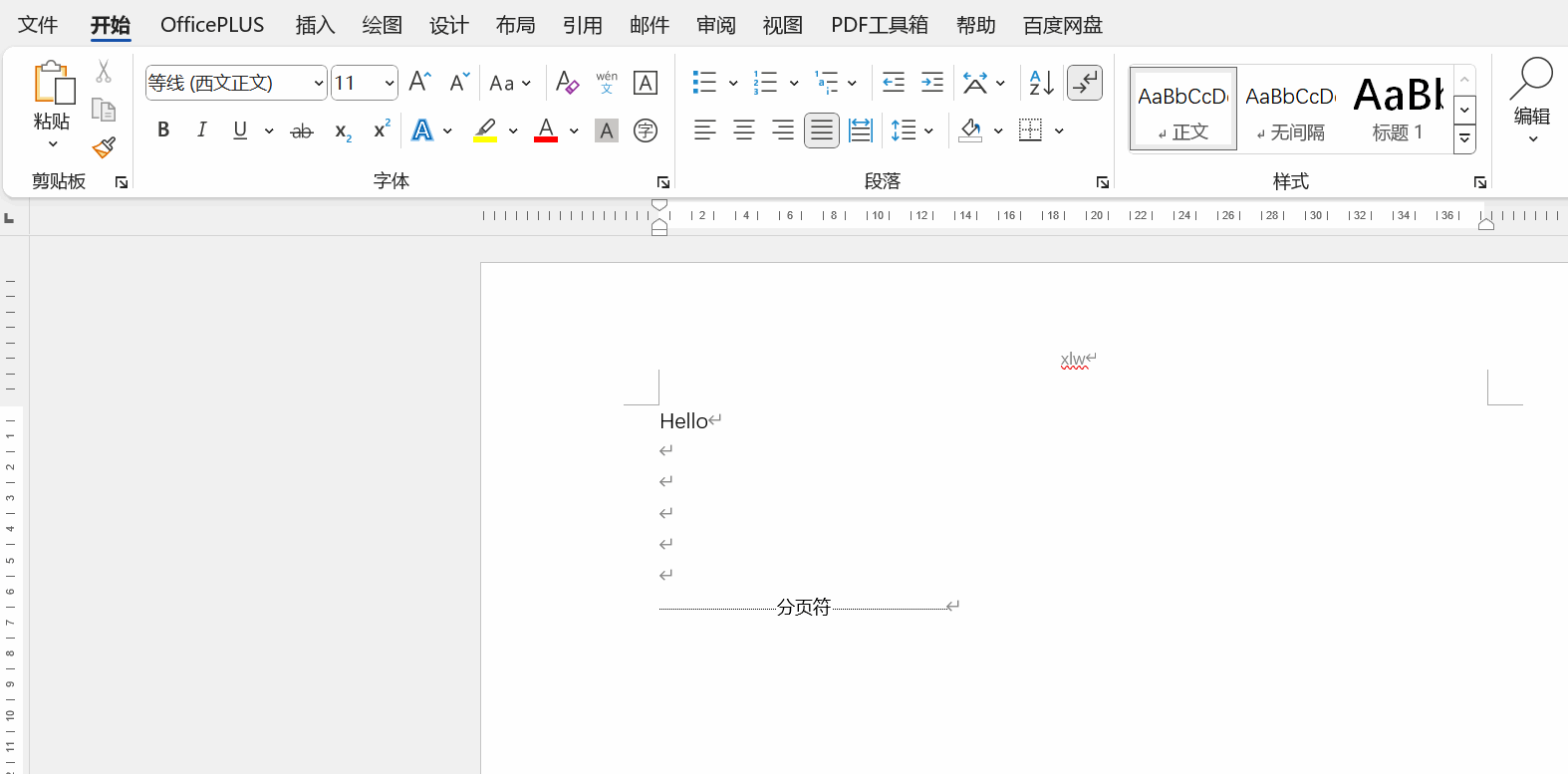Image resolution: width=1568 pixels, height=774 pixels.
Task: Click the Format Painter brush icon
Action: [104, 148]
